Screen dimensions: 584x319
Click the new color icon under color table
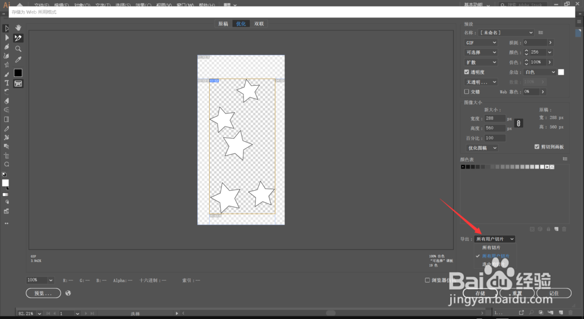(x=557, y=229)
